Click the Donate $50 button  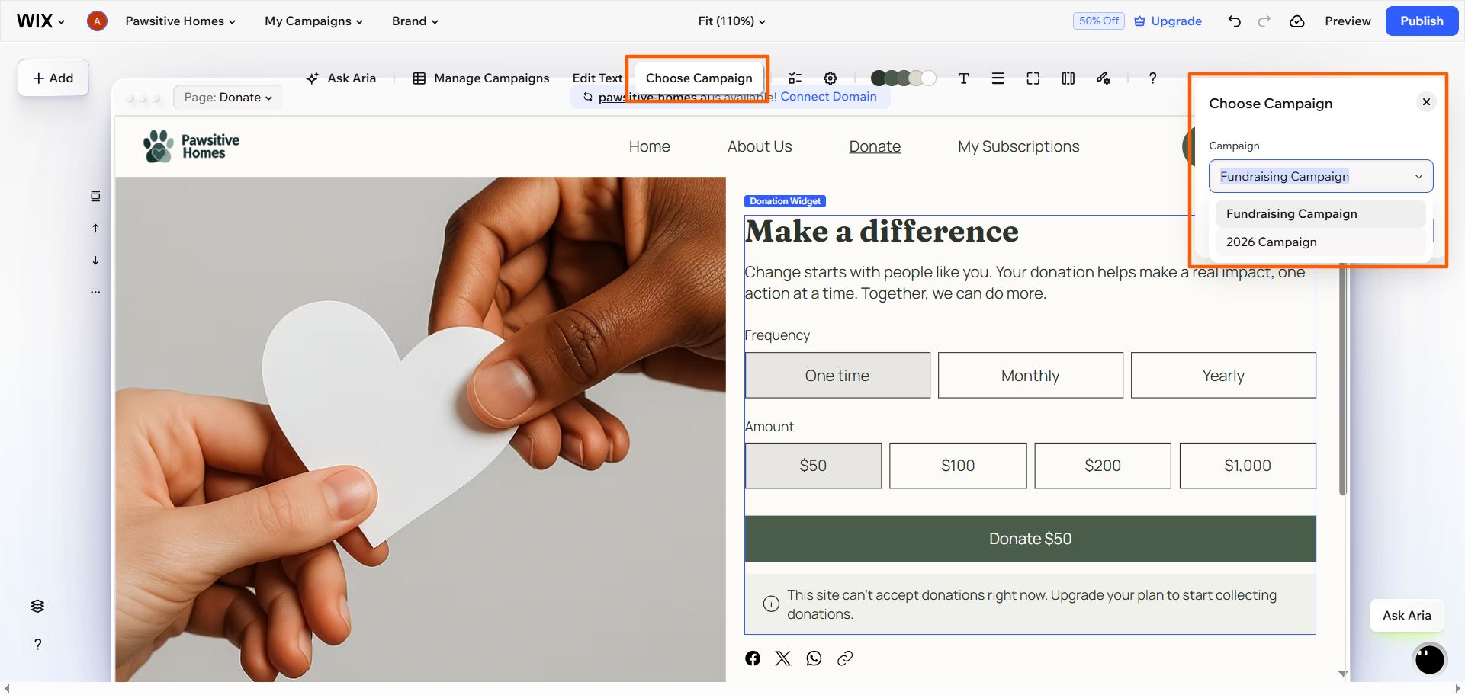click(1030, 539)
